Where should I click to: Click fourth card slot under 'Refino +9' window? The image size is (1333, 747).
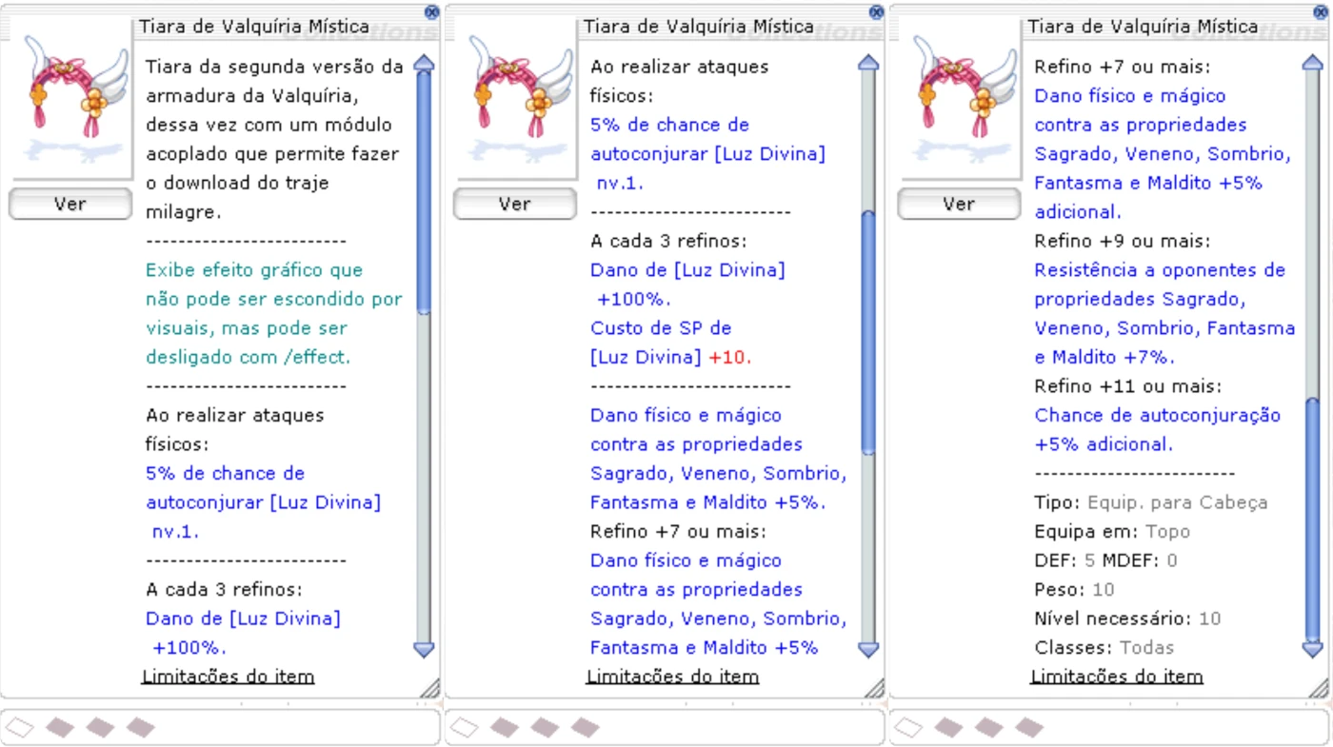[1029, 728]
